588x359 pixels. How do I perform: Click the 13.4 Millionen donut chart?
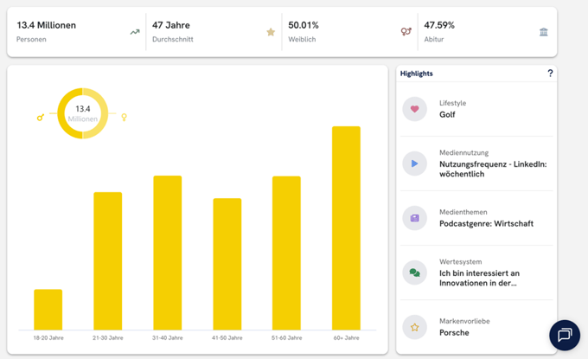[82, 114]
